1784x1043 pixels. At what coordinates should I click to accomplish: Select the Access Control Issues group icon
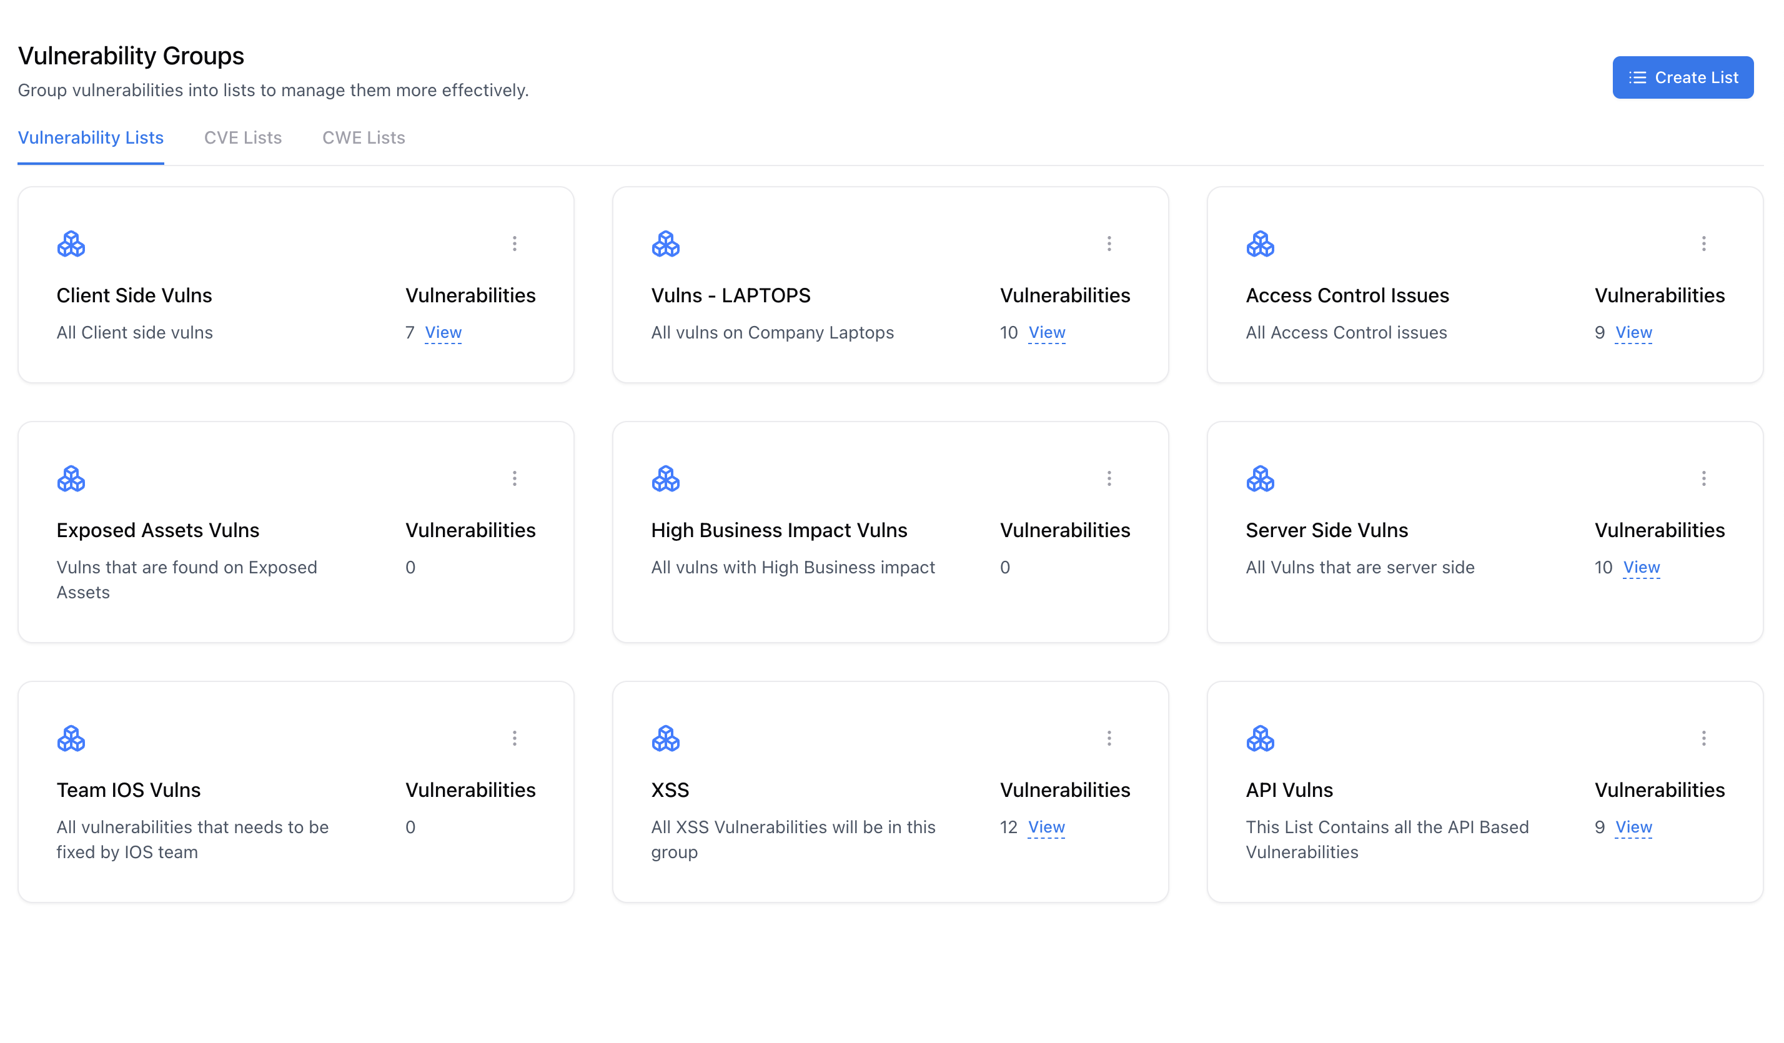coord(1260,244)
